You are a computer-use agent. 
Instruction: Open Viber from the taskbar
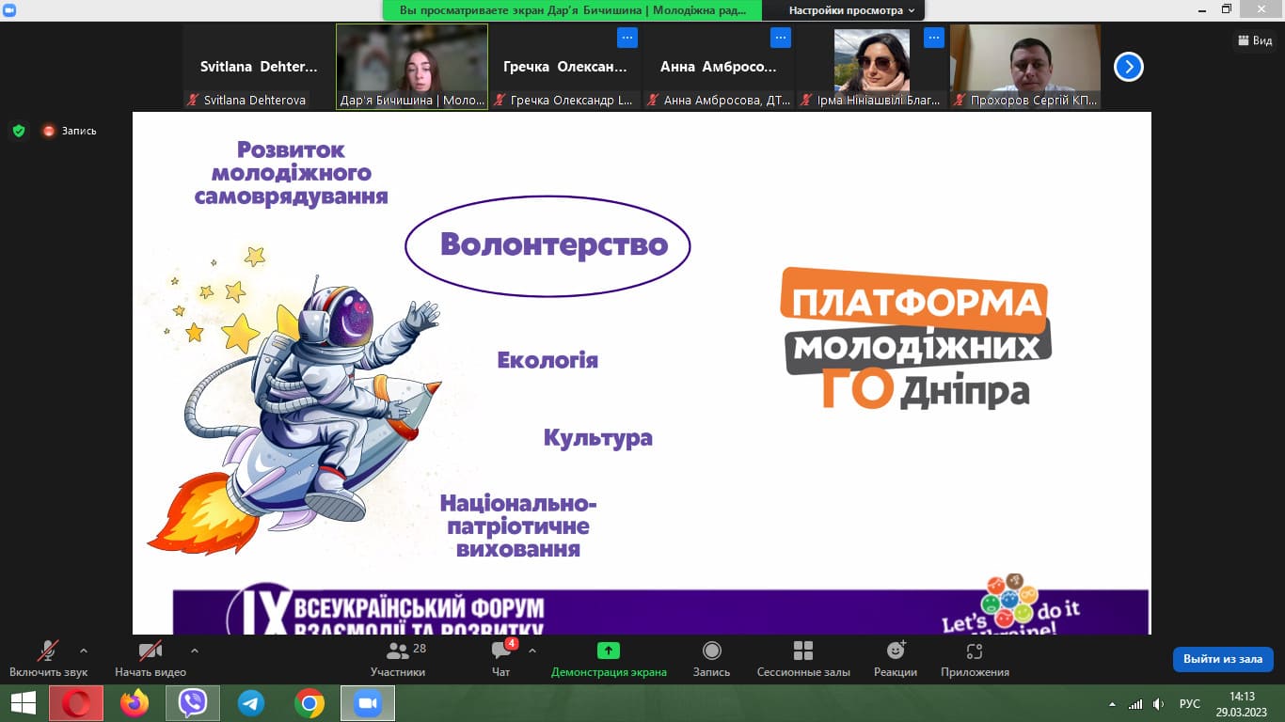[x=193, y=703]
